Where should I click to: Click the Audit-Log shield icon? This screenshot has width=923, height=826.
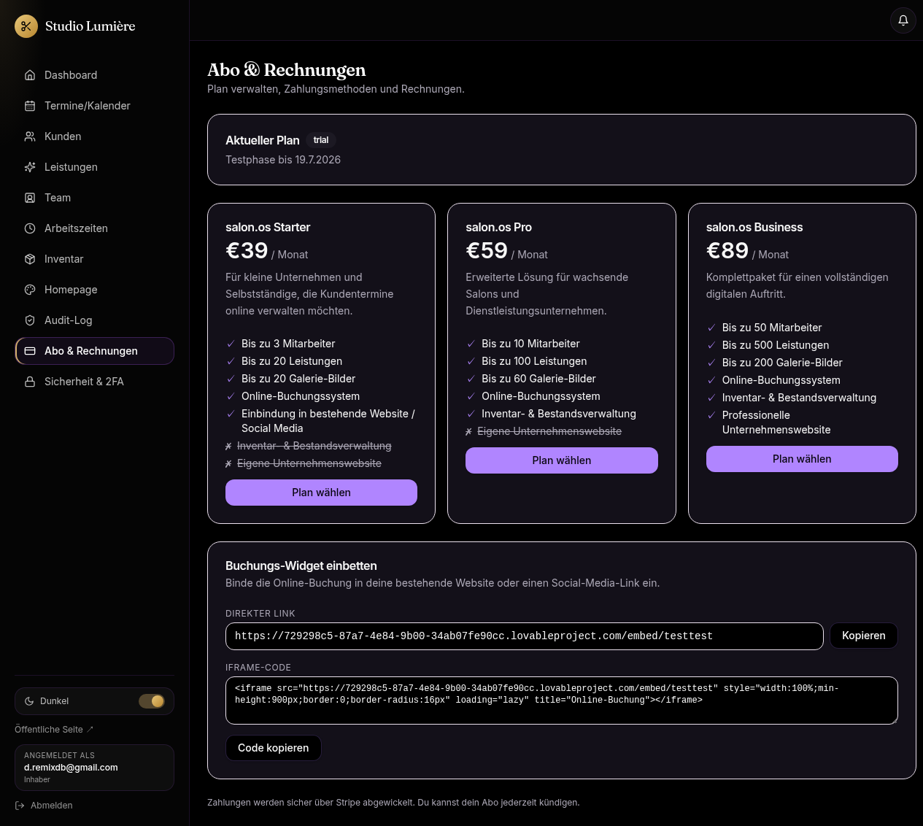click(x=30, y=320)
